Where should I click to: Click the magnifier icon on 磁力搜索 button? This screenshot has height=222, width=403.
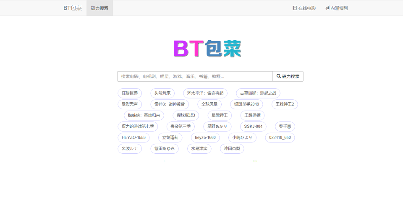(278, 76)
